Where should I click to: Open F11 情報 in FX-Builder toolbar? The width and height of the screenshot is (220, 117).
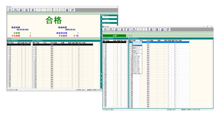coord(162,30)
